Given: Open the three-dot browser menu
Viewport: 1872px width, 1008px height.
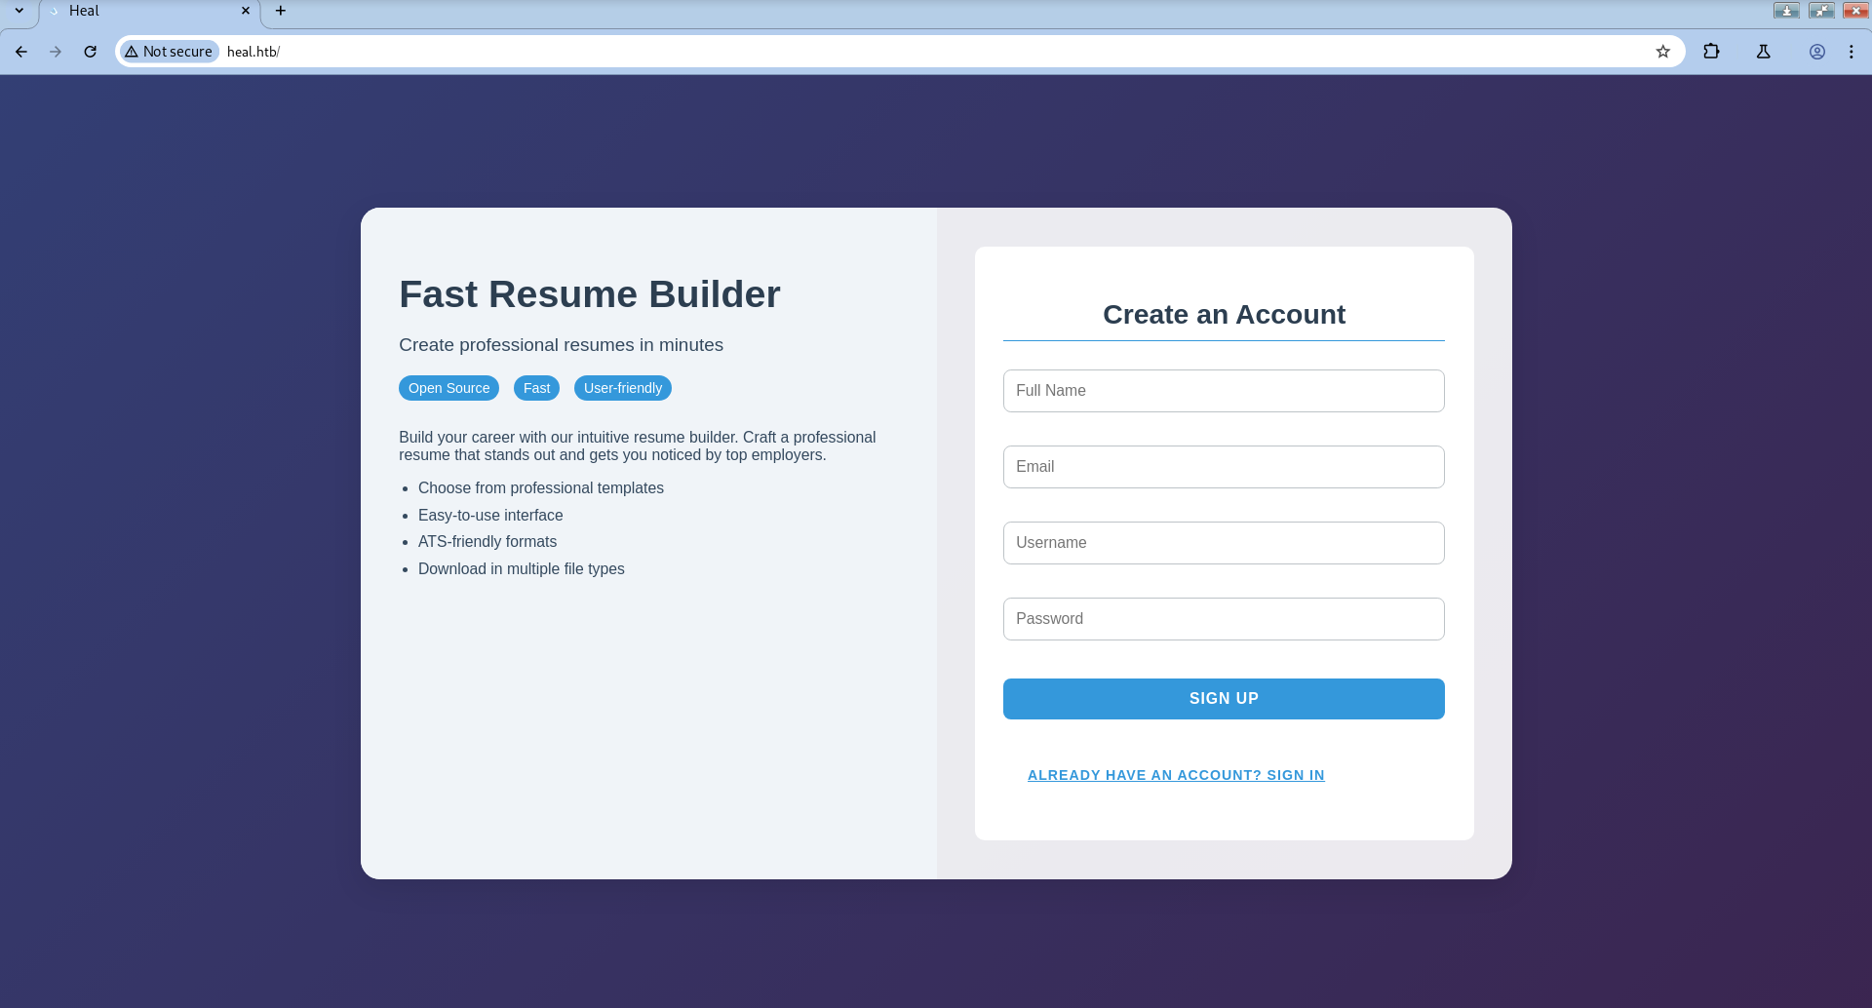Looking at the screenshot, I should click(1852, 51).
